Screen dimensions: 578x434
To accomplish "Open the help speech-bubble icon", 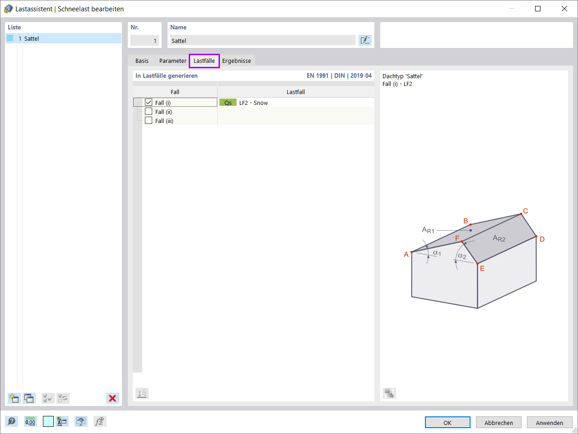I will [12, 421].
